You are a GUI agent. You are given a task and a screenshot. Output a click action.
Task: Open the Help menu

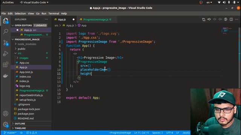pyautogui.click(x=64, y=13)
